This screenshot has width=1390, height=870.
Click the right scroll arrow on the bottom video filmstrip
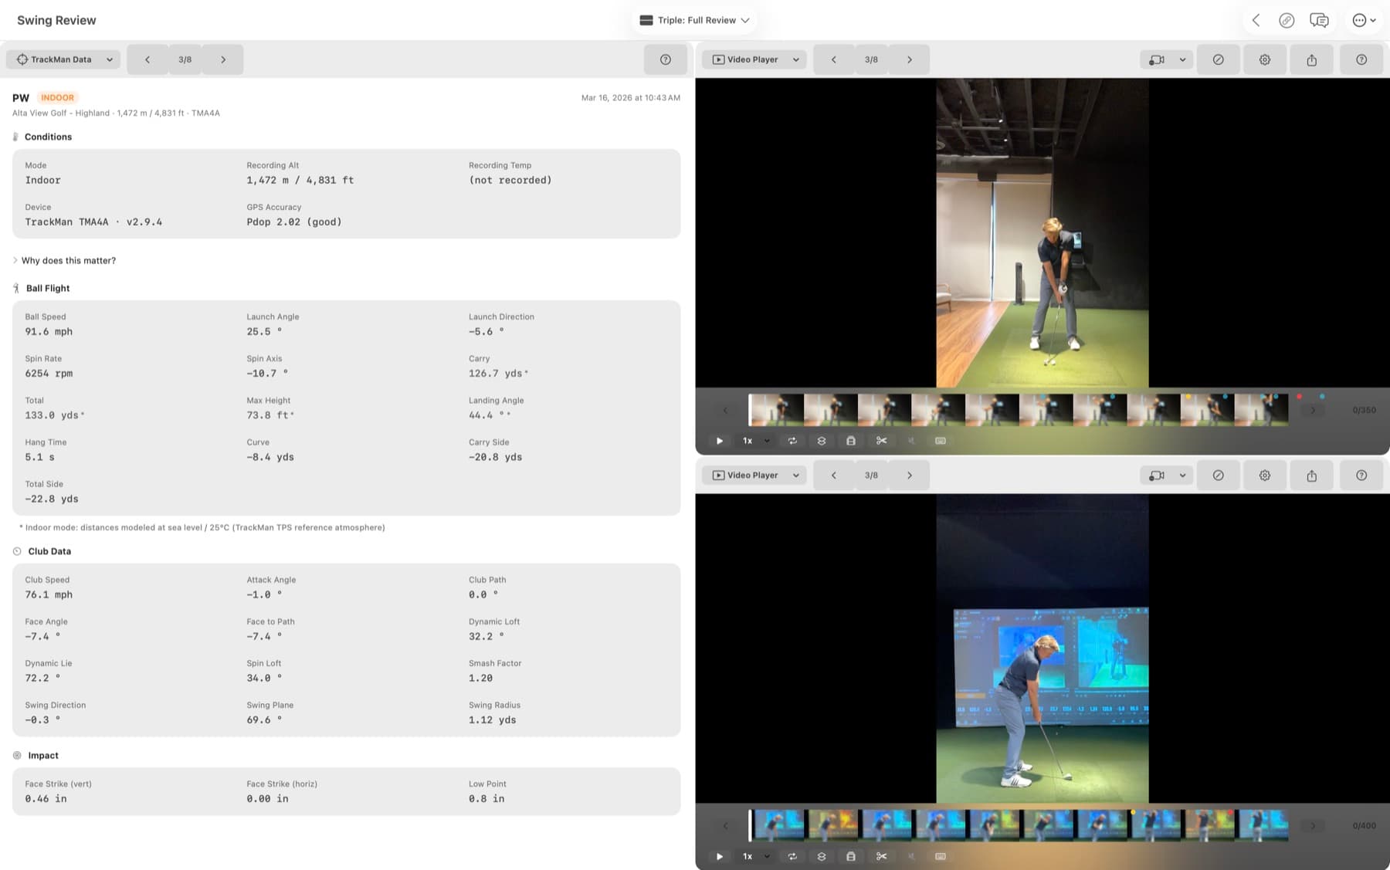tap(1312, 825)
